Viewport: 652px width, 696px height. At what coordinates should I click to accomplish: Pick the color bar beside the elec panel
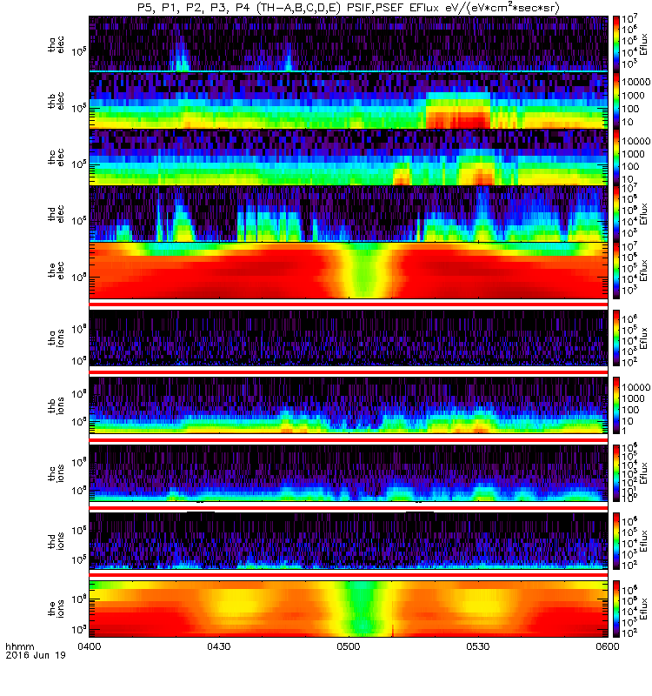coord(616,270)
